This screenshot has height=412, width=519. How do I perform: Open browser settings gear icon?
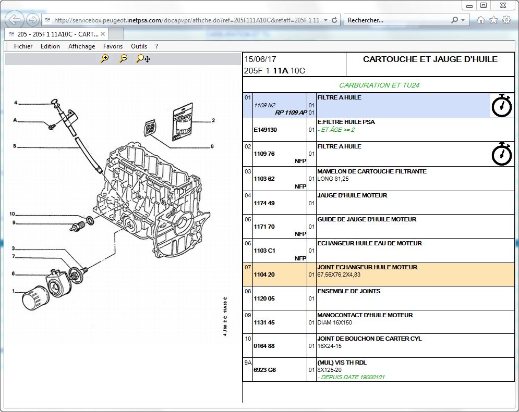click(x=505, y=20)
